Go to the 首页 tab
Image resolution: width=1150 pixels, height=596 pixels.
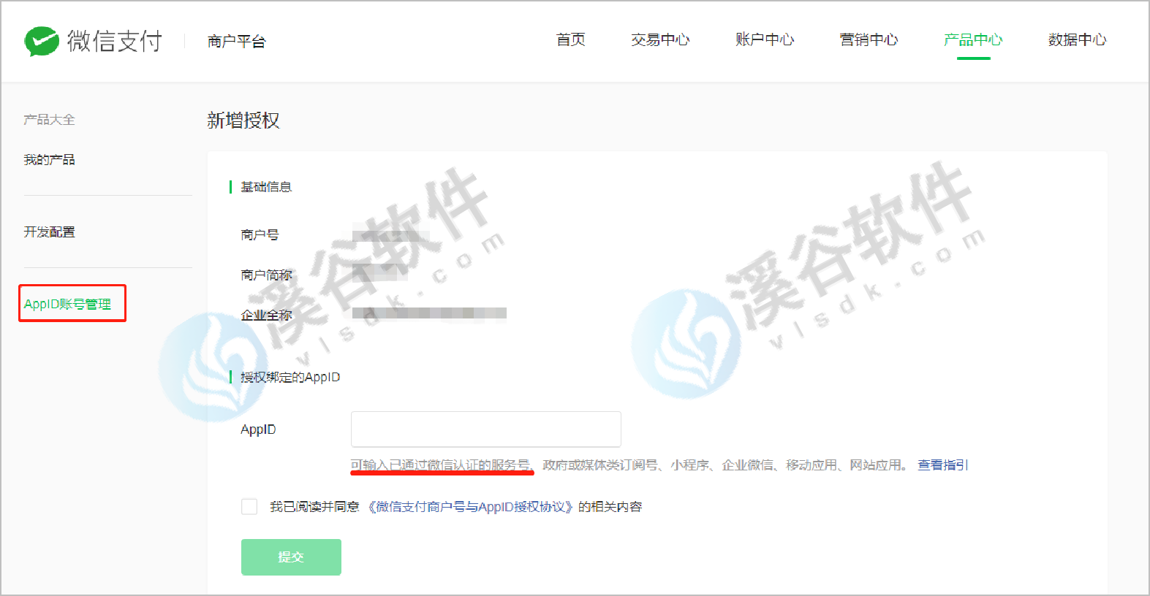pos(570,39)
